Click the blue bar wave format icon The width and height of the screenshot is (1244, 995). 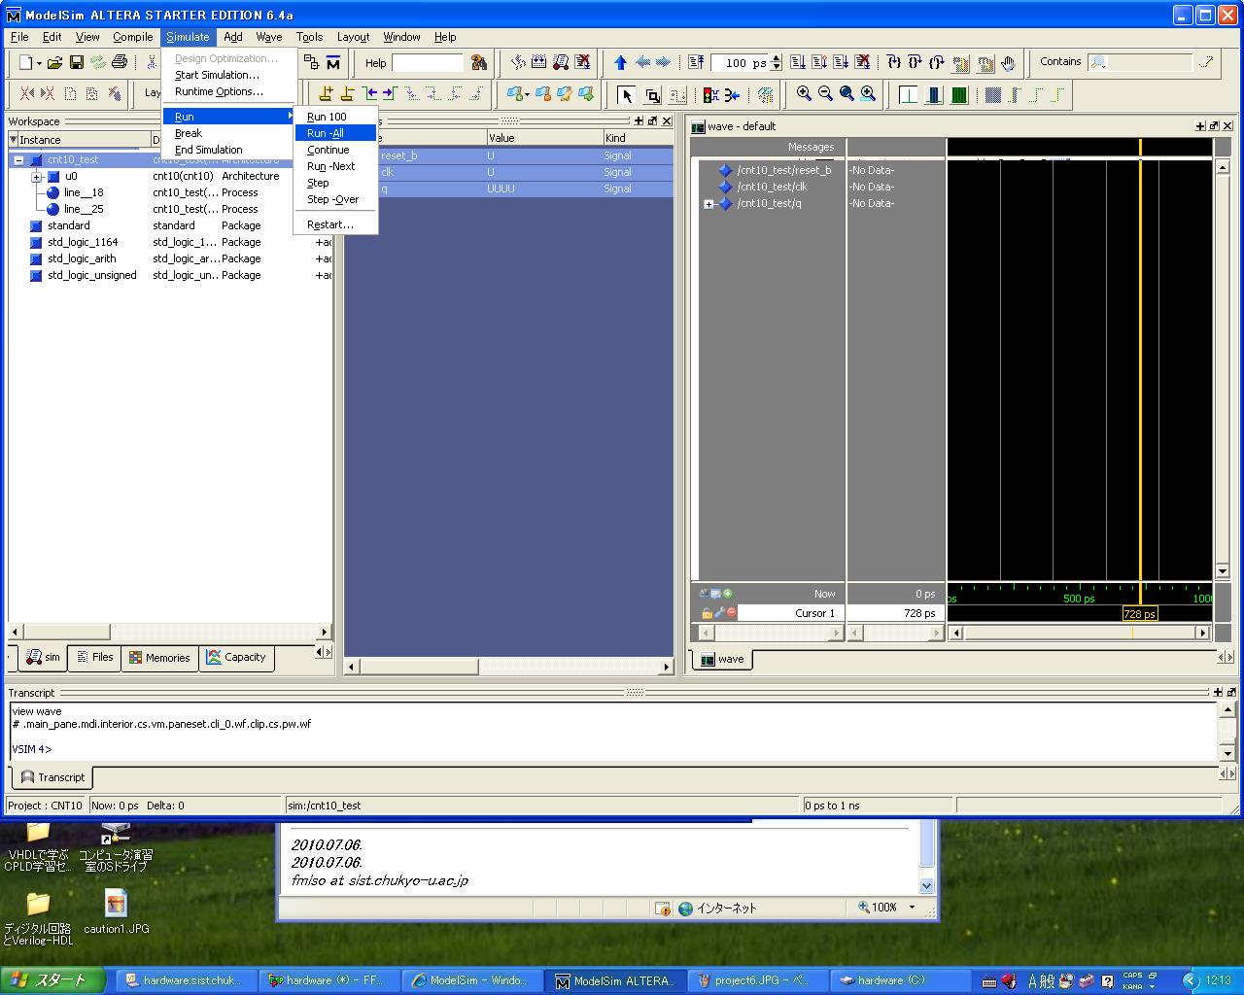[x=933, y=95]
